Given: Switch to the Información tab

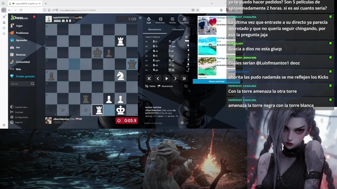Looking at the screenshot, I should (x=178, y=29).
